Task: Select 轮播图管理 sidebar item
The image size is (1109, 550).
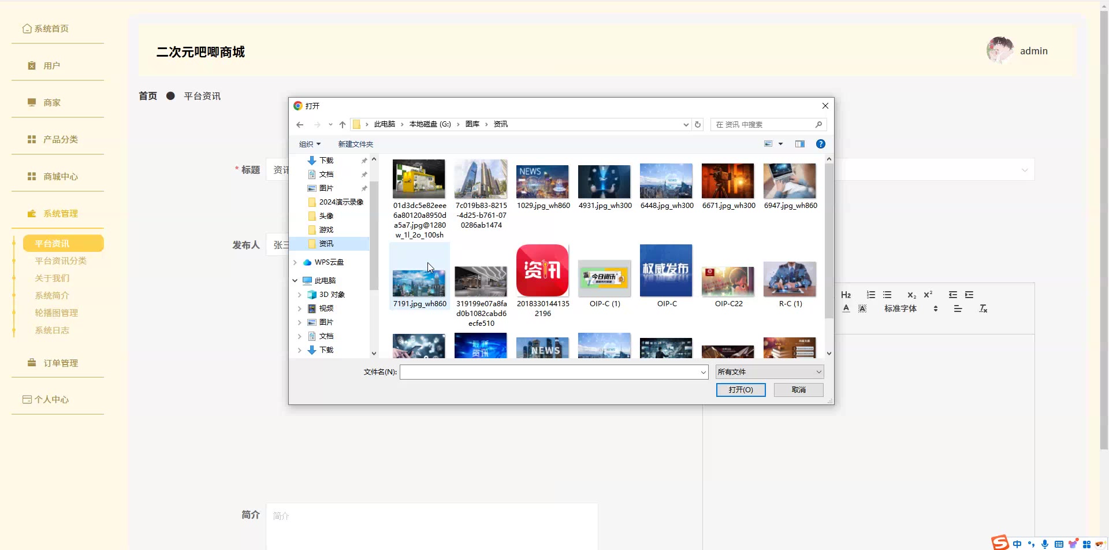Action: coord(56,313)
